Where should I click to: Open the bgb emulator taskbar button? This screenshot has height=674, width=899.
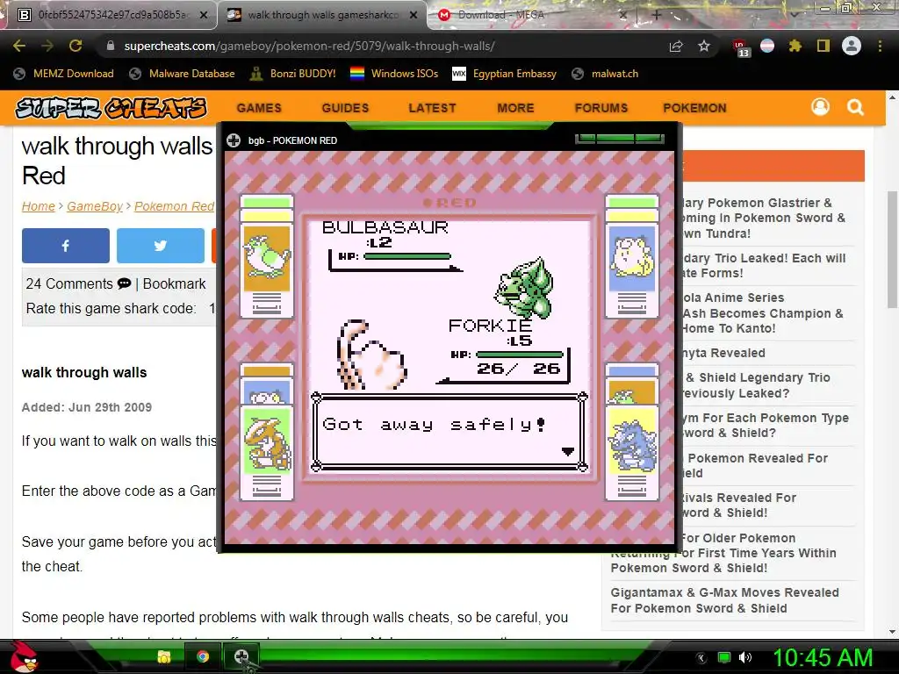point(241,656)
